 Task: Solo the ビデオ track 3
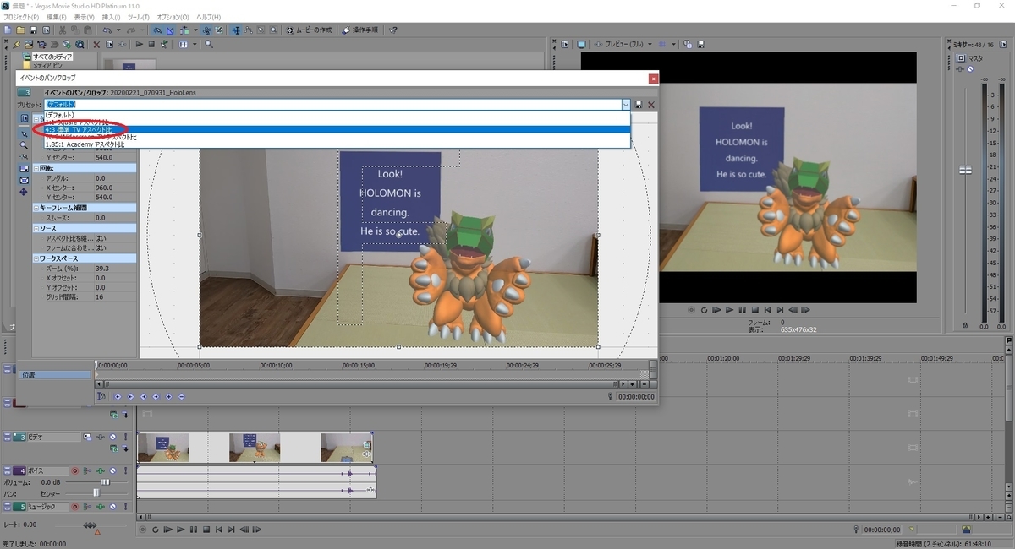click(125, 438)
